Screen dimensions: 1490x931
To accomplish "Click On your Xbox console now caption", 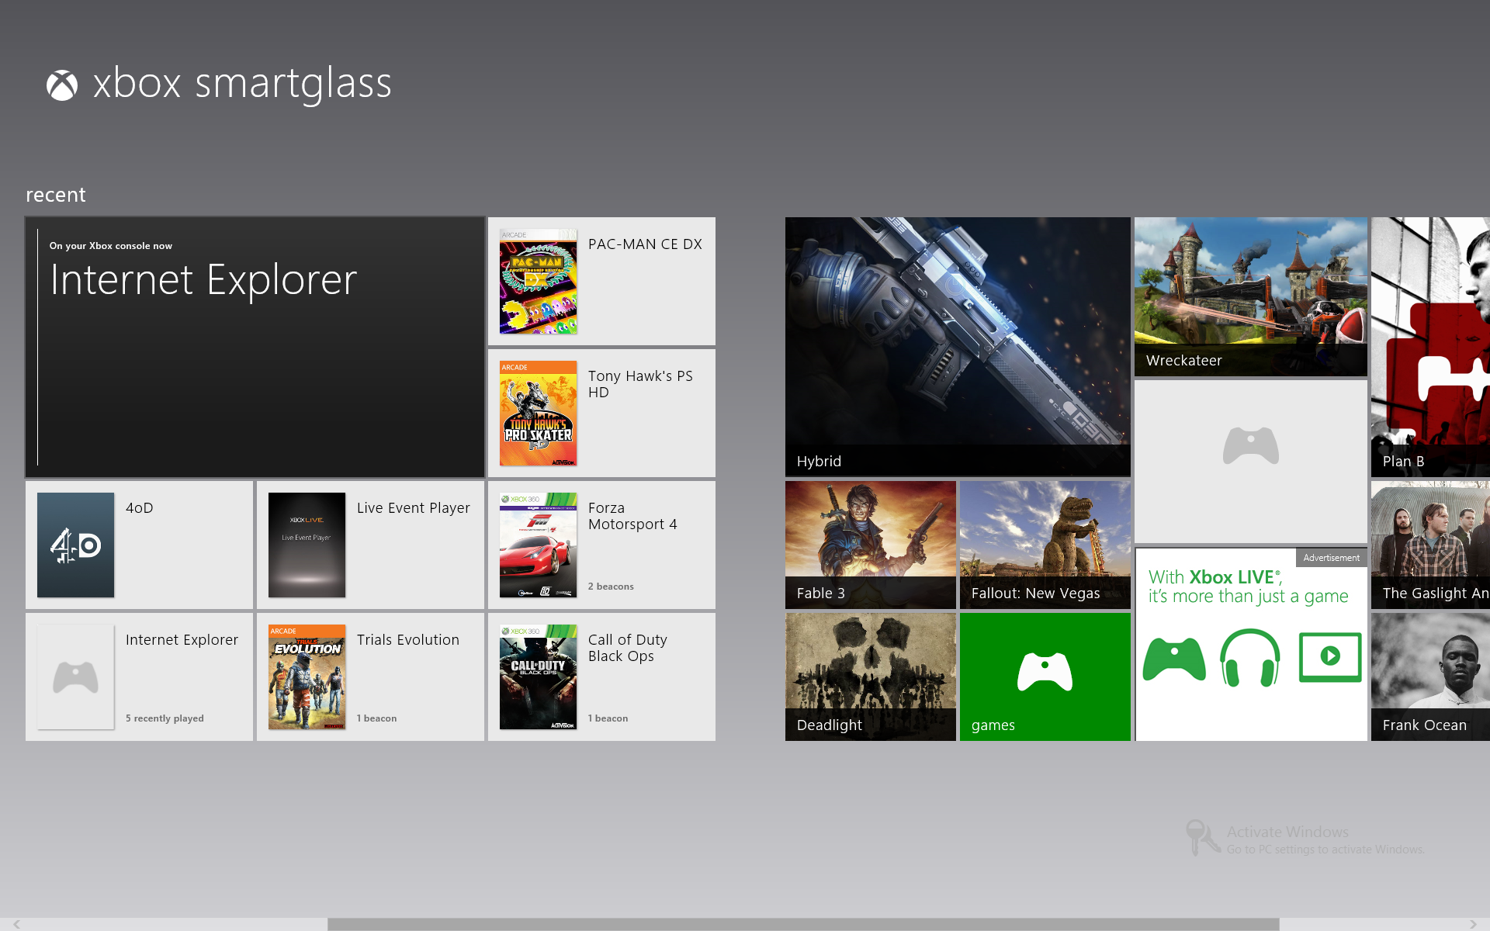I will pos(111,246).
